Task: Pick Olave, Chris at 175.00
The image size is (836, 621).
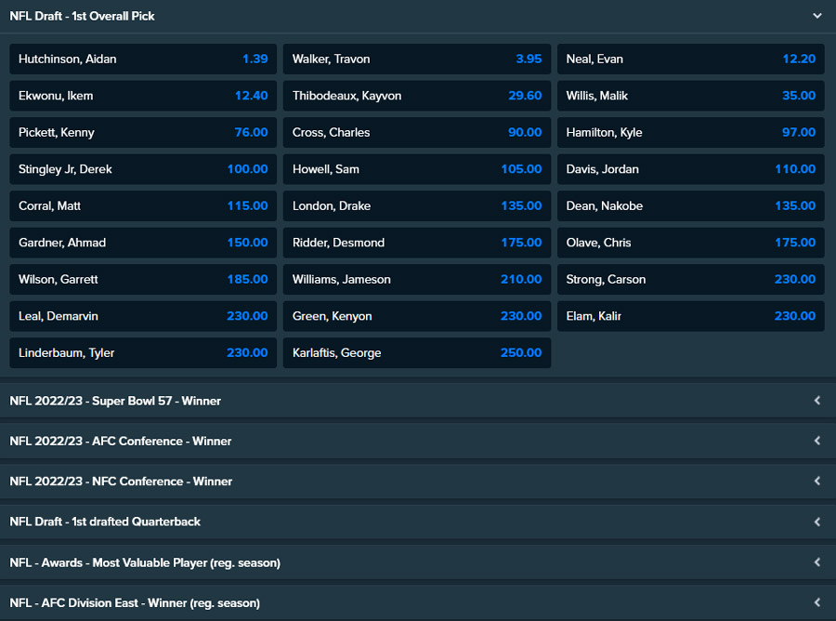Action: [x=691, y=243]
